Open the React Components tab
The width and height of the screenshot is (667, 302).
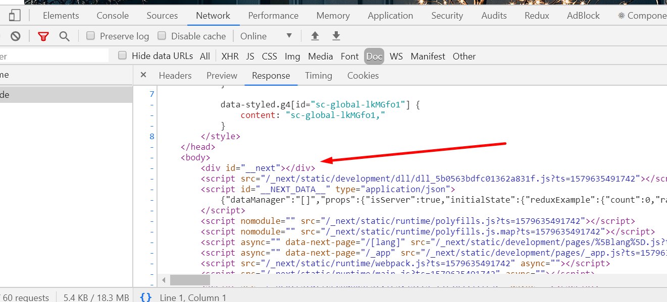[642, 16]
